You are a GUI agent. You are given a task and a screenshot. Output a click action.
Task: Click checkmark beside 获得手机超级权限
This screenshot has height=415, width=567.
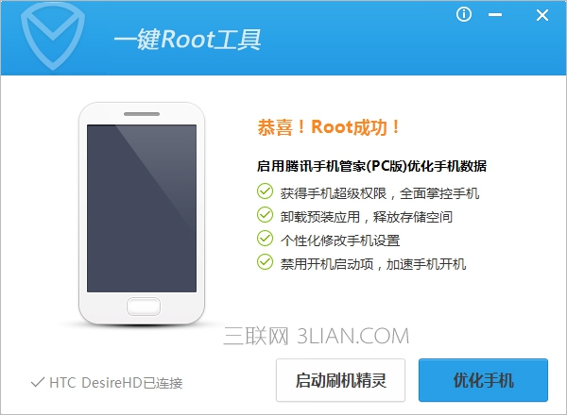coord(265,191)
